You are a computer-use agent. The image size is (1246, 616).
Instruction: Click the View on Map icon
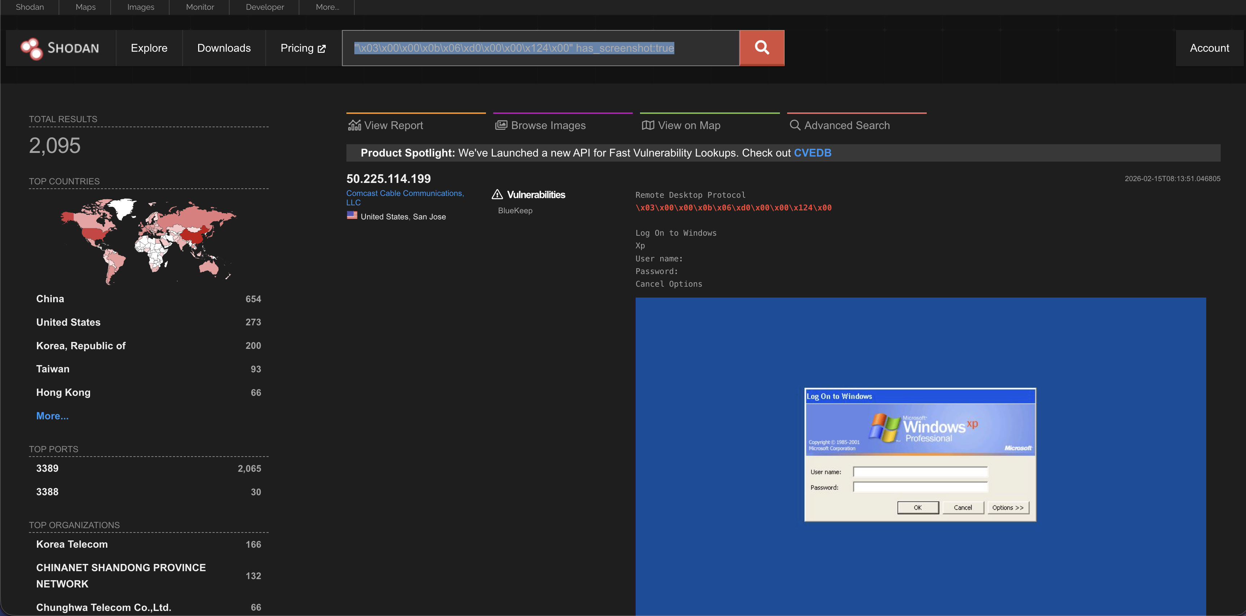(x=648, y=125)
